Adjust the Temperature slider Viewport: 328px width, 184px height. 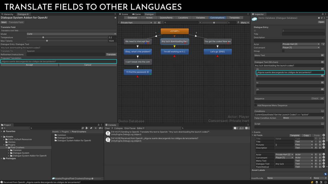(x=43, y=37)
